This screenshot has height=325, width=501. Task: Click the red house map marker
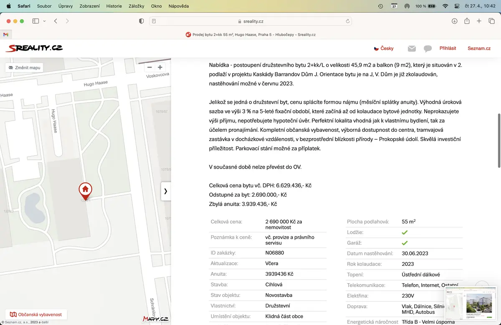pos(85,190)
